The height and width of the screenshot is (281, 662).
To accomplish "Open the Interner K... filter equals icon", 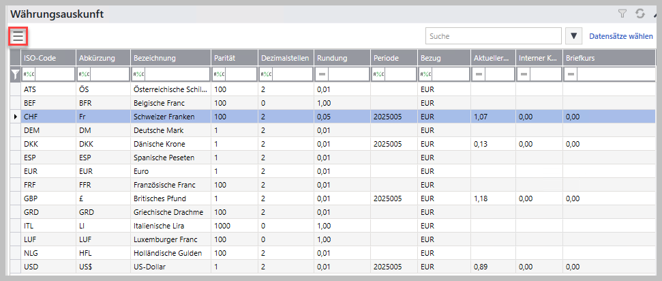I will pos(524,74).
